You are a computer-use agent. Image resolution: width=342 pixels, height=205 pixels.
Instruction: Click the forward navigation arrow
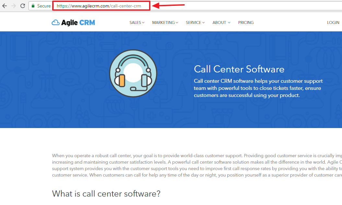pos(14,5)
